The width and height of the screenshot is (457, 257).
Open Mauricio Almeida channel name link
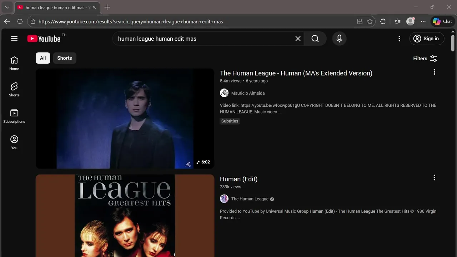(x=248, y=93)
